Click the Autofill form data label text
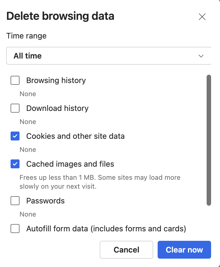 pos(106,229)
